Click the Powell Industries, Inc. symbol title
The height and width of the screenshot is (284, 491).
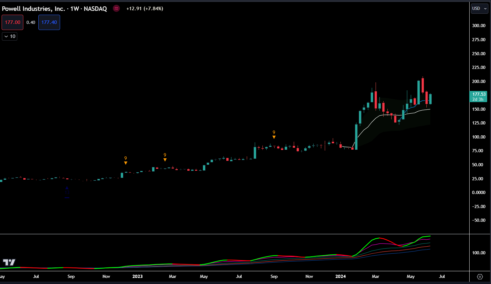[34, 9]
